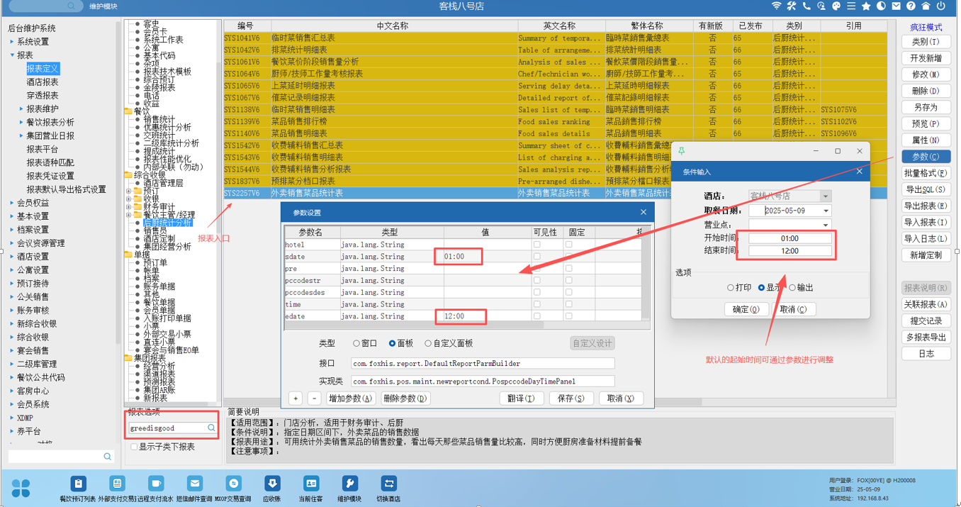Expand the 营业点 dropdown list
The height and width of the screenshot is (507, 961).
point(826,225)
